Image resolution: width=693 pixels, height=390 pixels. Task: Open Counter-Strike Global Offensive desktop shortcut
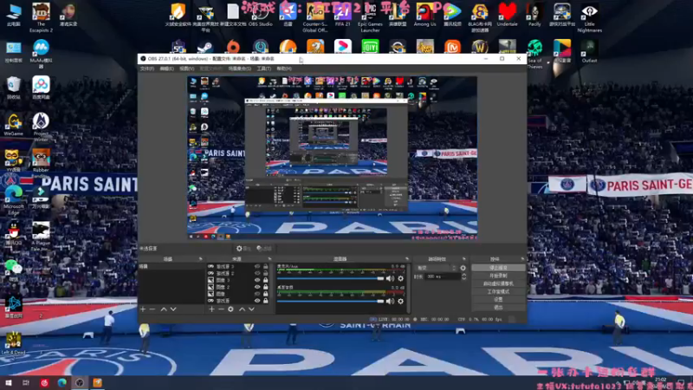pos(315,17)
